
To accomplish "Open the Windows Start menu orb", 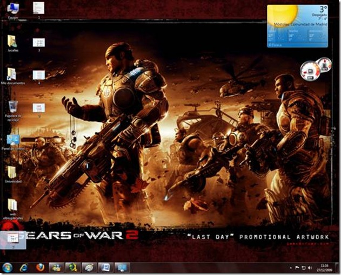I will click(x=7, y=267).
